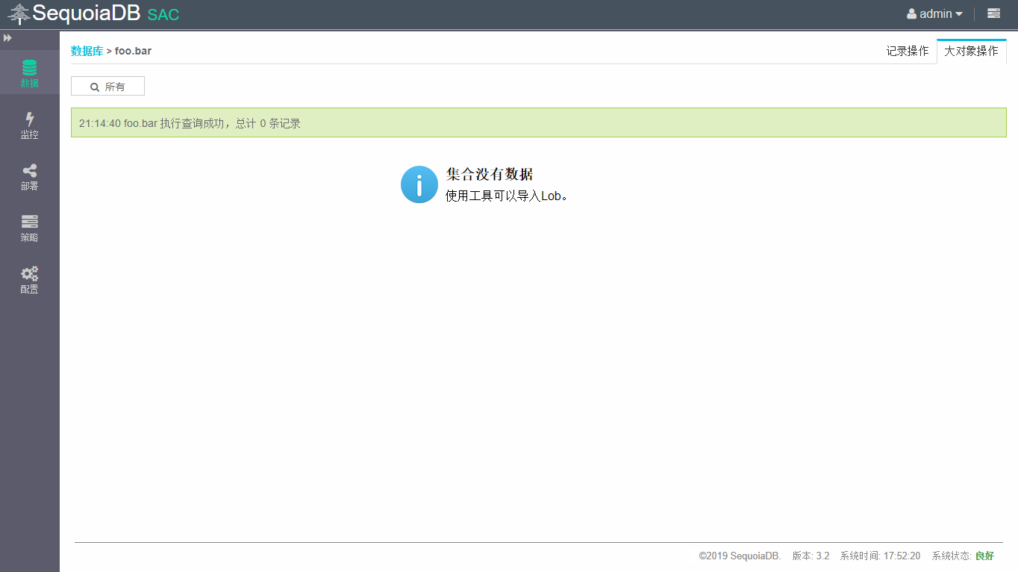This screenshot has width=1018, height=572.
Task: Open the admin user dropdown
Action: (934, 13)
